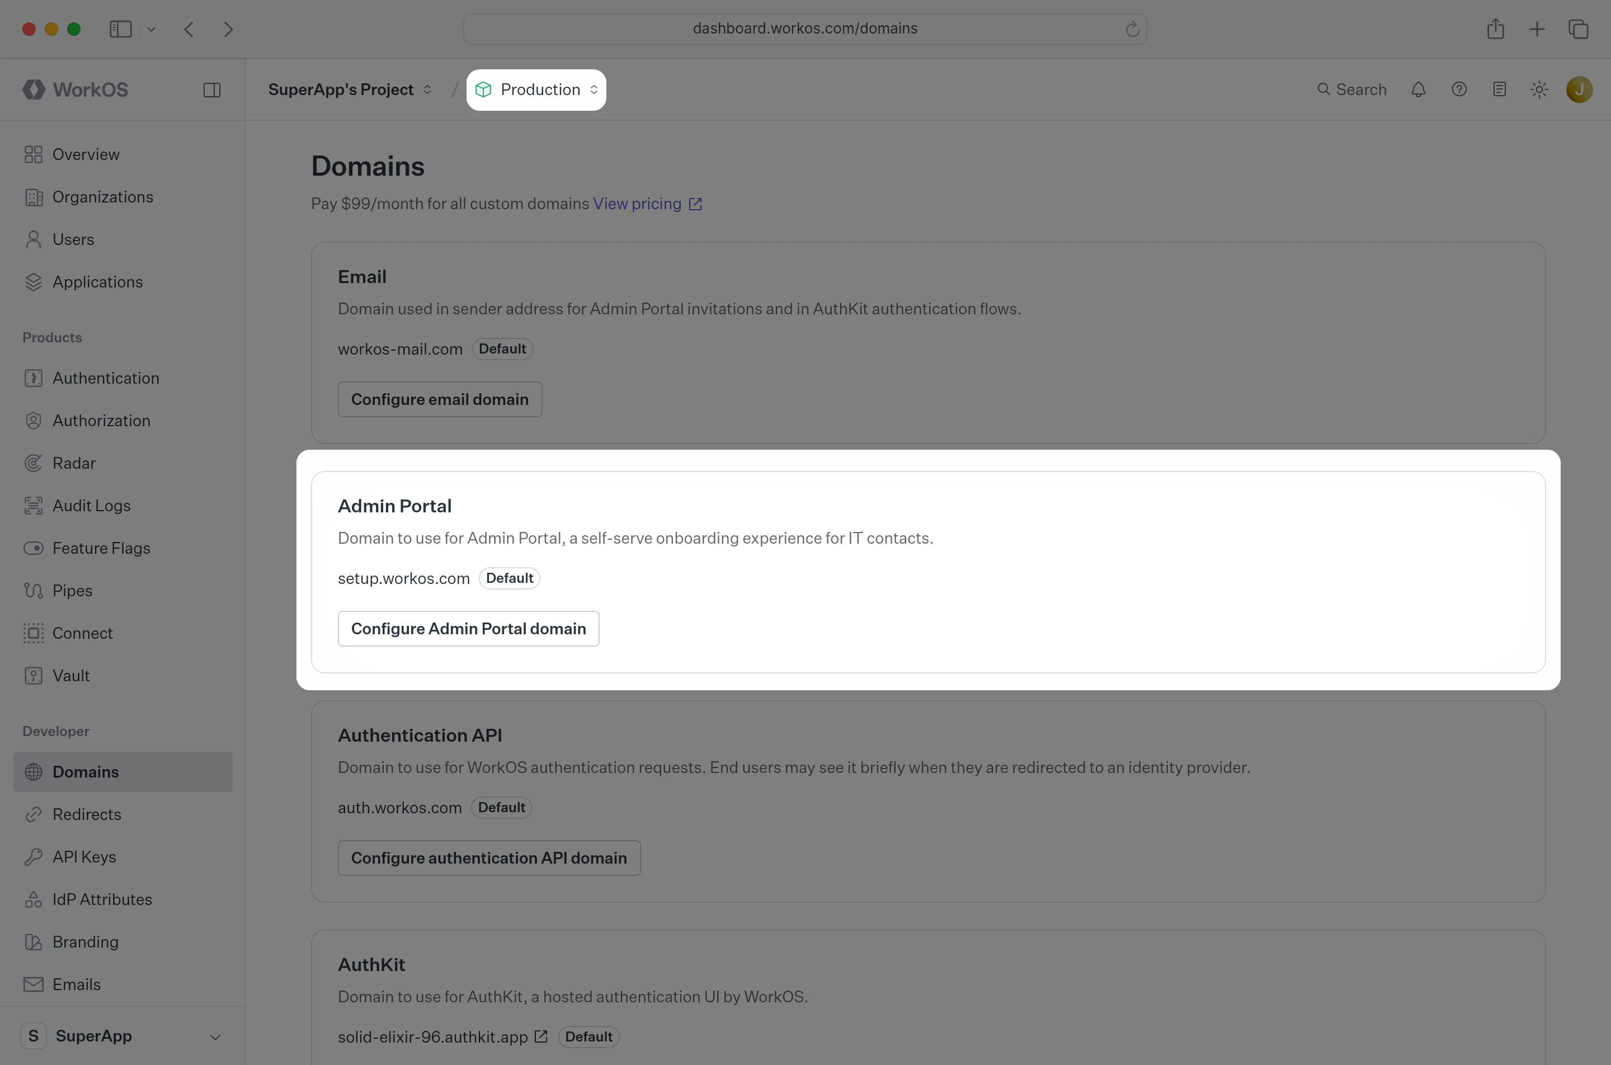
Task: Open notifications bell
Action: click(x=1418, y=89)
